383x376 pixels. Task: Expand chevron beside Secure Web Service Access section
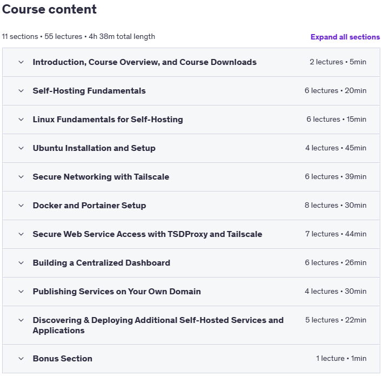pyautogui.click(x=21, y=234)
